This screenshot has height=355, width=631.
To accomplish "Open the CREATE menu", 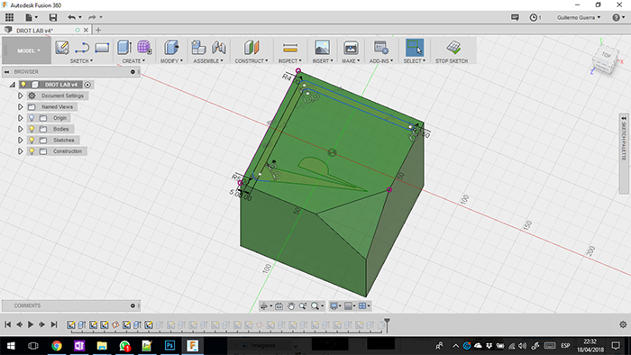I will click(x=133, y=60).
